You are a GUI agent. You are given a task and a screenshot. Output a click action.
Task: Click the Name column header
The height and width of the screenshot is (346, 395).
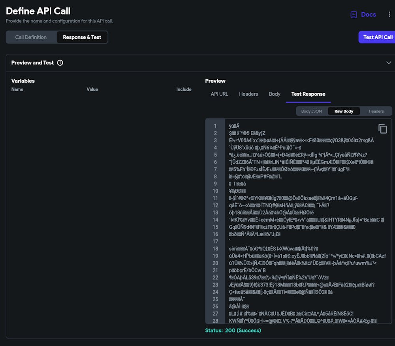(x=17, y=89)
